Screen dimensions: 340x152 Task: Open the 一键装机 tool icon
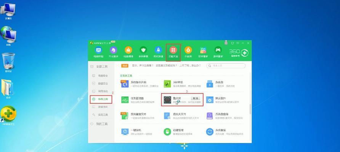125,132
